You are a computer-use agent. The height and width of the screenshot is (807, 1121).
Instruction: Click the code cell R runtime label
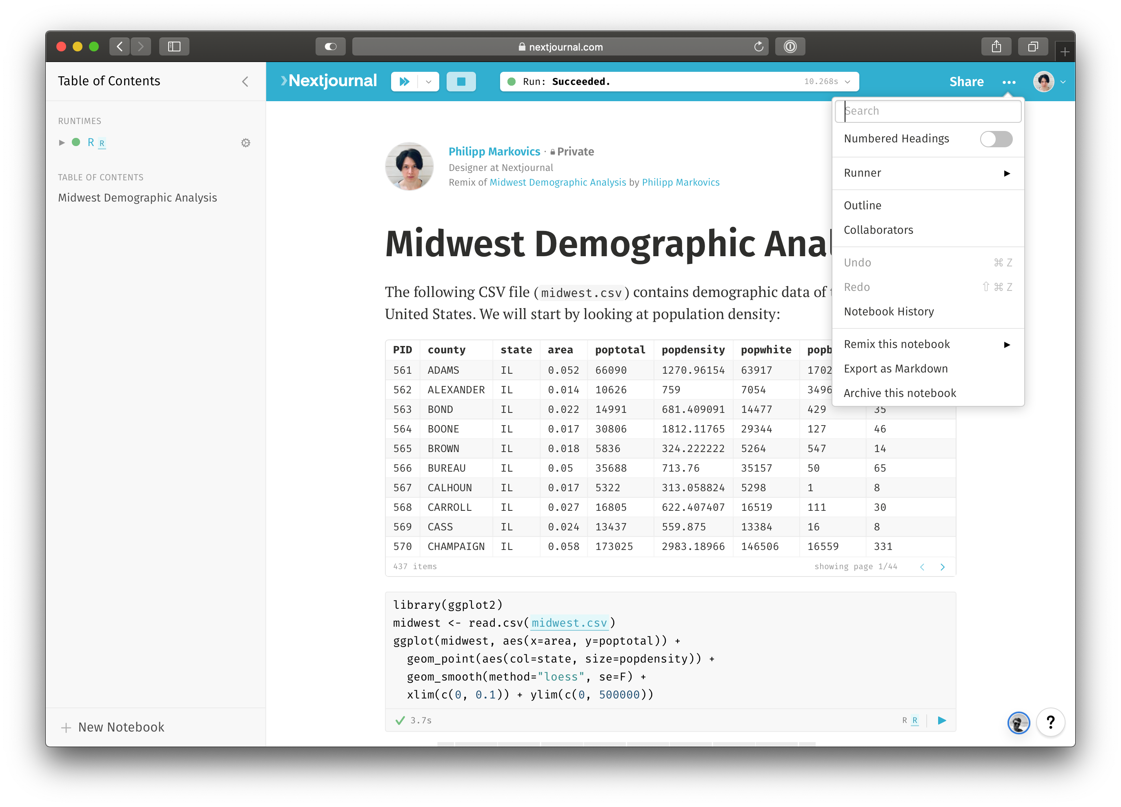[910, 721]
